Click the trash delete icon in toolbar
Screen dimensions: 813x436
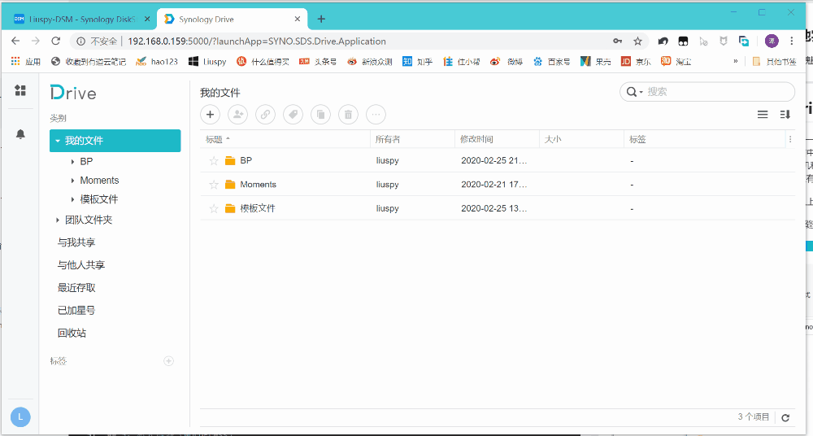click(x=348, y=115)
